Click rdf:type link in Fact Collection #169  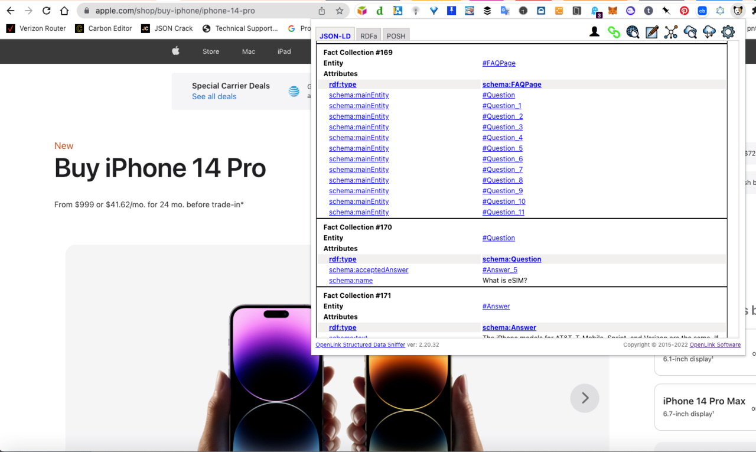(343, 84)
